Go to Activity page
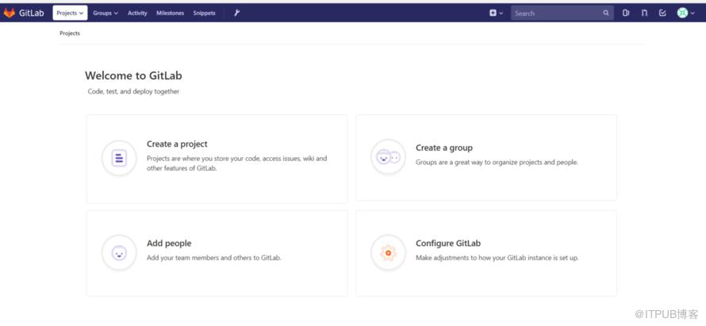Viewport: 706px width, 326px height. [x=137, y=13]
